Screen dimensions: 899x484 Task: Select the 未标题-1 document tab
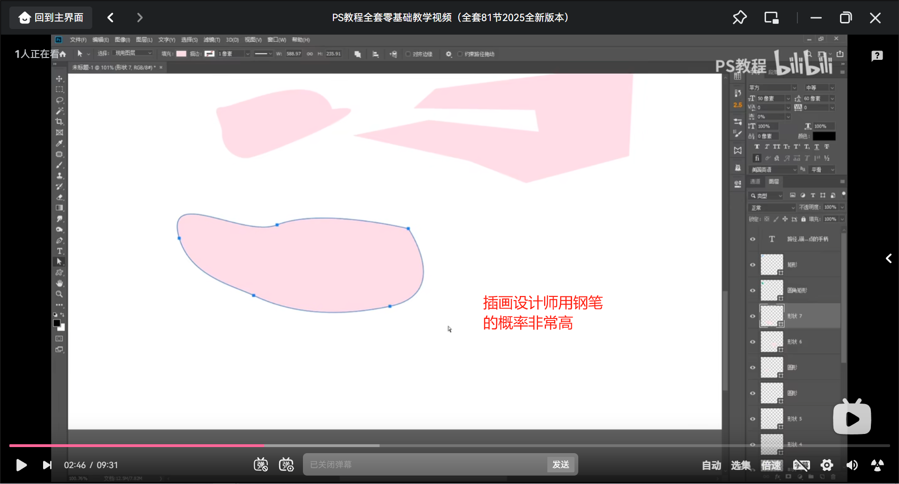coord(114,67)
